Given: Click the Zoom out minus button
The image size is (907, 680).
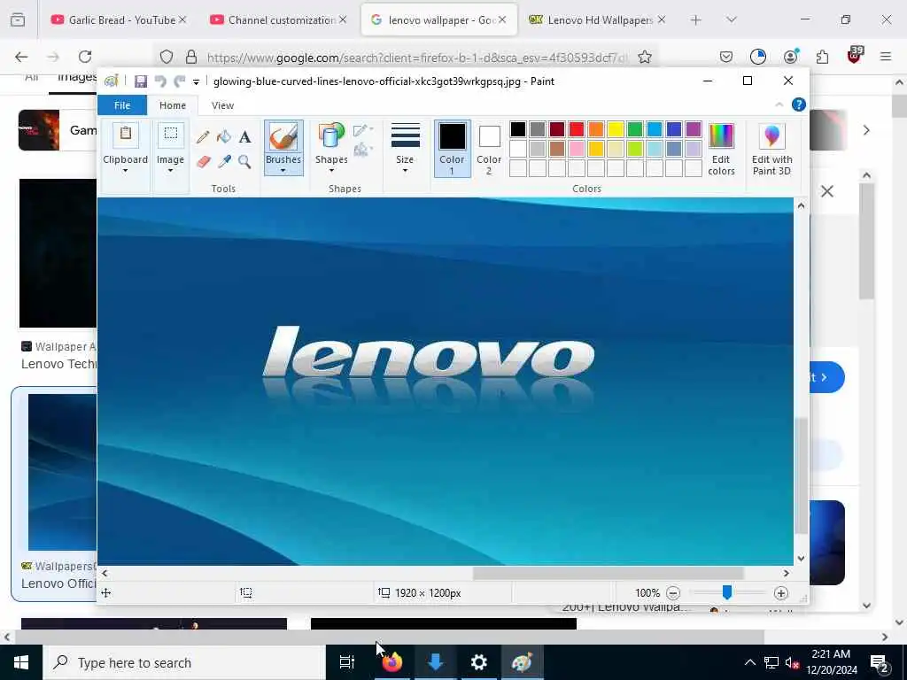Looking at the screenshot, I should coord(673,592).
